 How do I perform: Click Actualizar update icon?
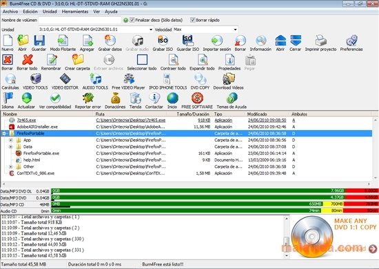click(x=27, y=98)
